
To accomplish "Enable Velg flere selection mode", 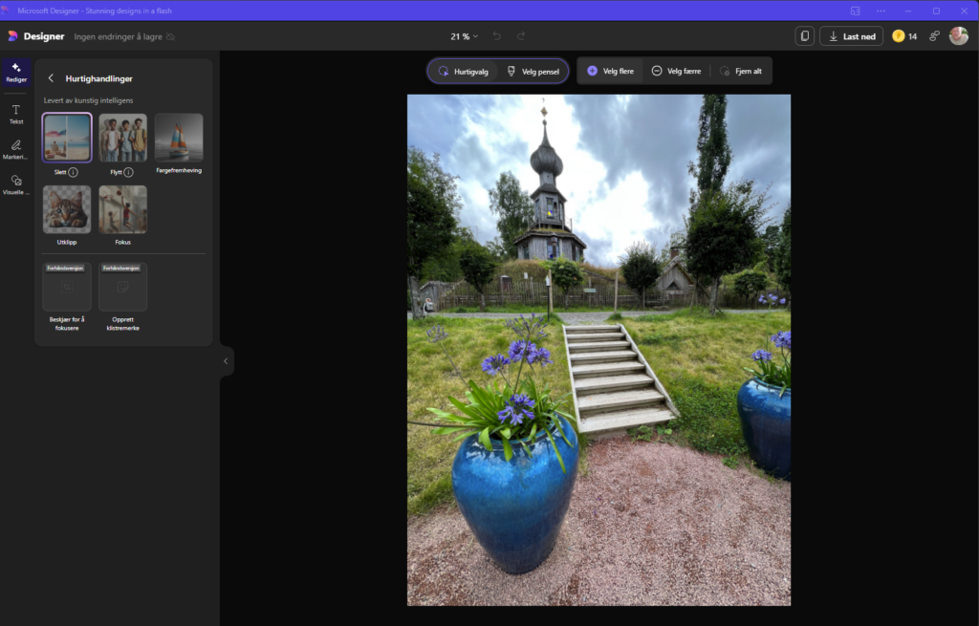I will tap(610, 72).
